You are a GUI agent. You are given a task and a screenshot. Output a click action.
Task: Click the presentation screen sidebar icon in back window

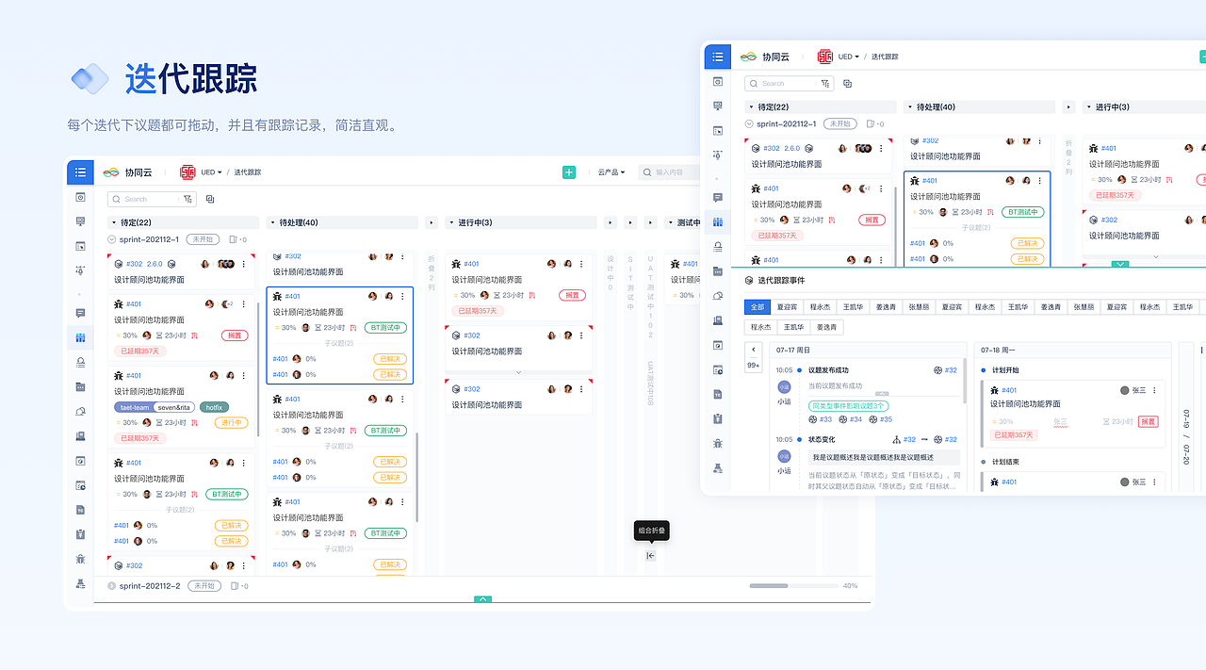click(80, 221)
